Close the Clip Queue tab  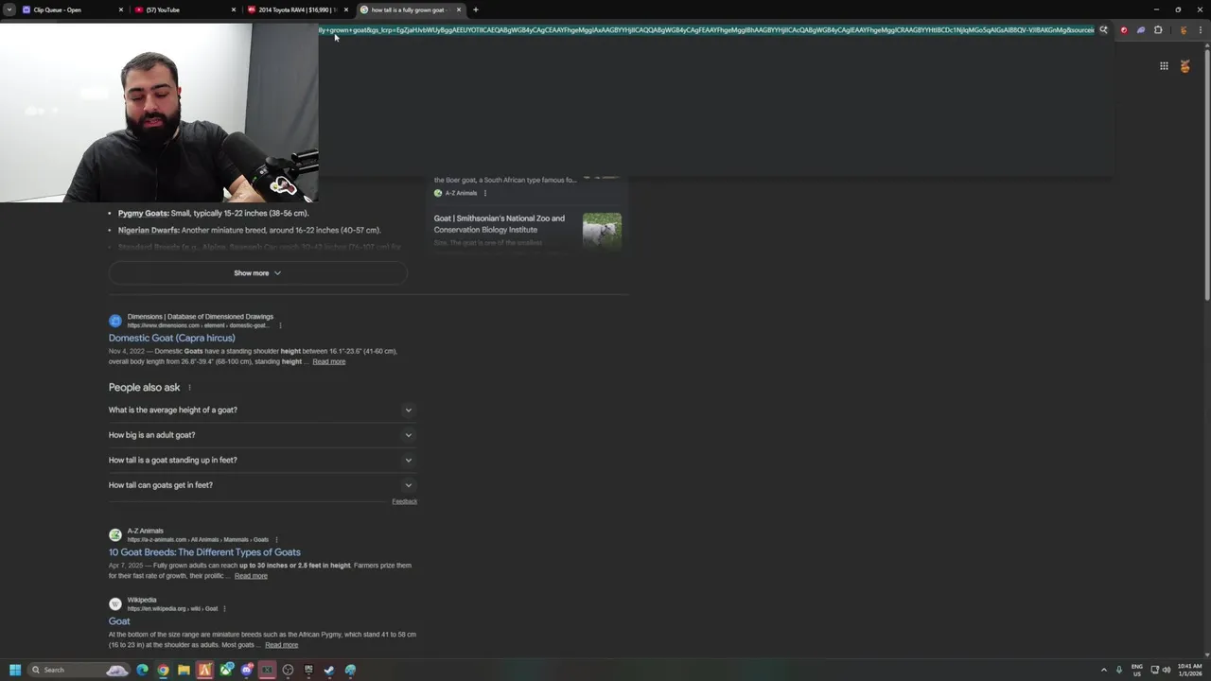121,9
